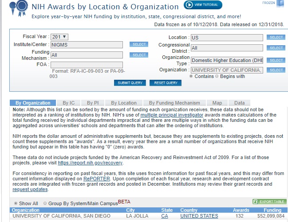Click Select button for Location

276,37
